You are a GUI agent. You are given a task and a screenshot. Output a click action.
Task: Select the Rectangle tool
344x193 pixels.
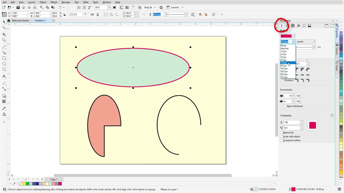[x=4, y=58]
